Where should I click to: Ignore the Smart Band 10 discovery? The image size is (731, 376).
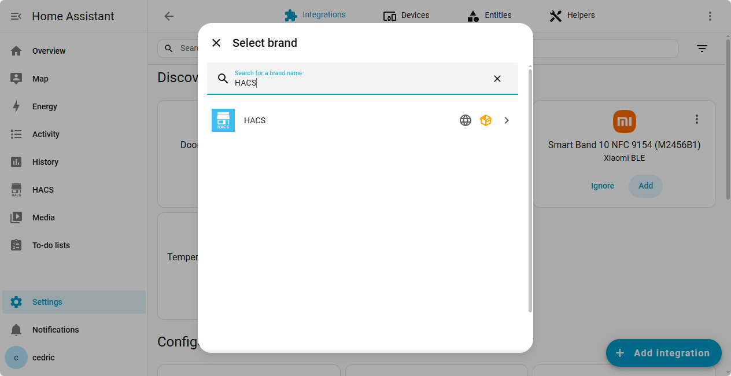pyautogui.click(x=603, y=186)
